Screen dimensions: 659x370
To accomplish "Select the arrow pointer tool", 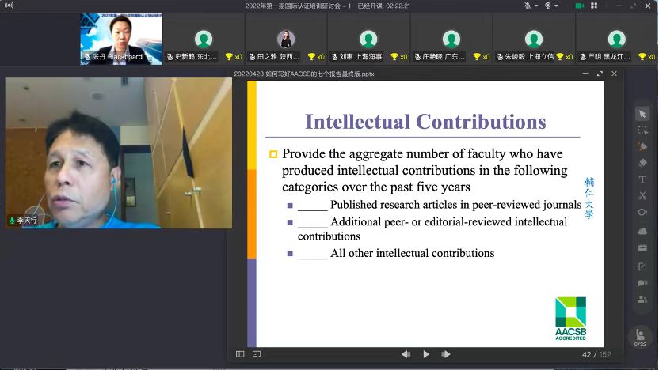I will coord(642,114).
